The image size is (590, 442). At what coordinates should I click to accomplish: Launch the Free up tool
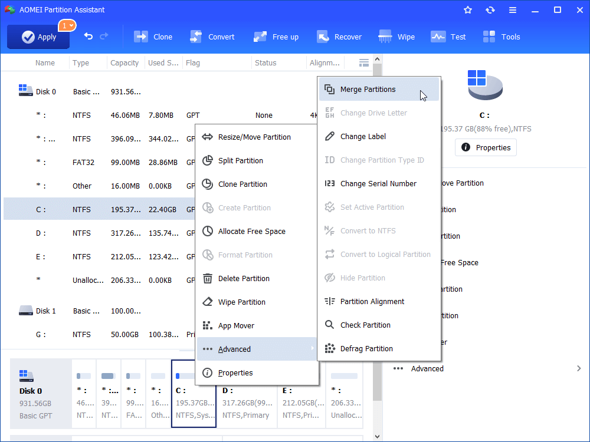point(276,37)
